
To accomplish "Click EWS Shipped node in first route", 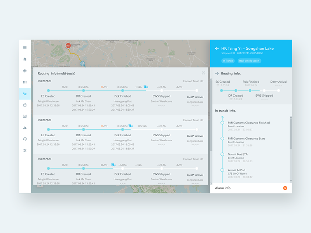I will coord(162,90).
